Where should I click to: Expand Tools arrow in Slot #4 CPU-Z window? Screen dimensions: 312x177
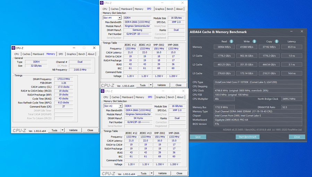click(151, 85)
